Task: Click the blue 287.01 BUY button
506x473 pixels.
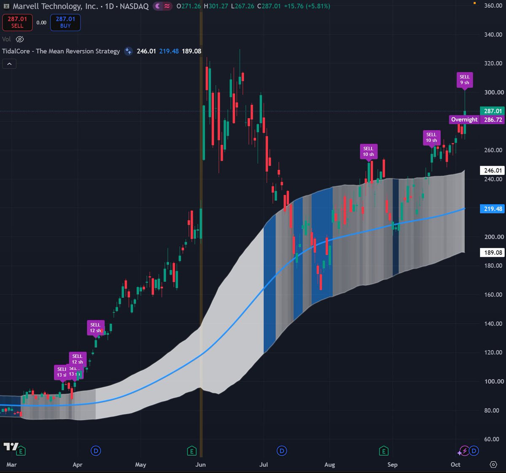Action: coord(65,22)
